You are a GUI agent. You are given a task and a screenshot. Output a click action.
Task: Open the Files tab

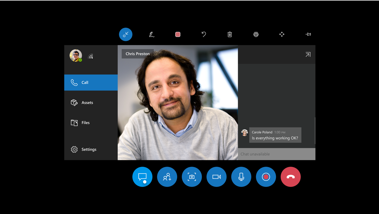coord(85,122)
